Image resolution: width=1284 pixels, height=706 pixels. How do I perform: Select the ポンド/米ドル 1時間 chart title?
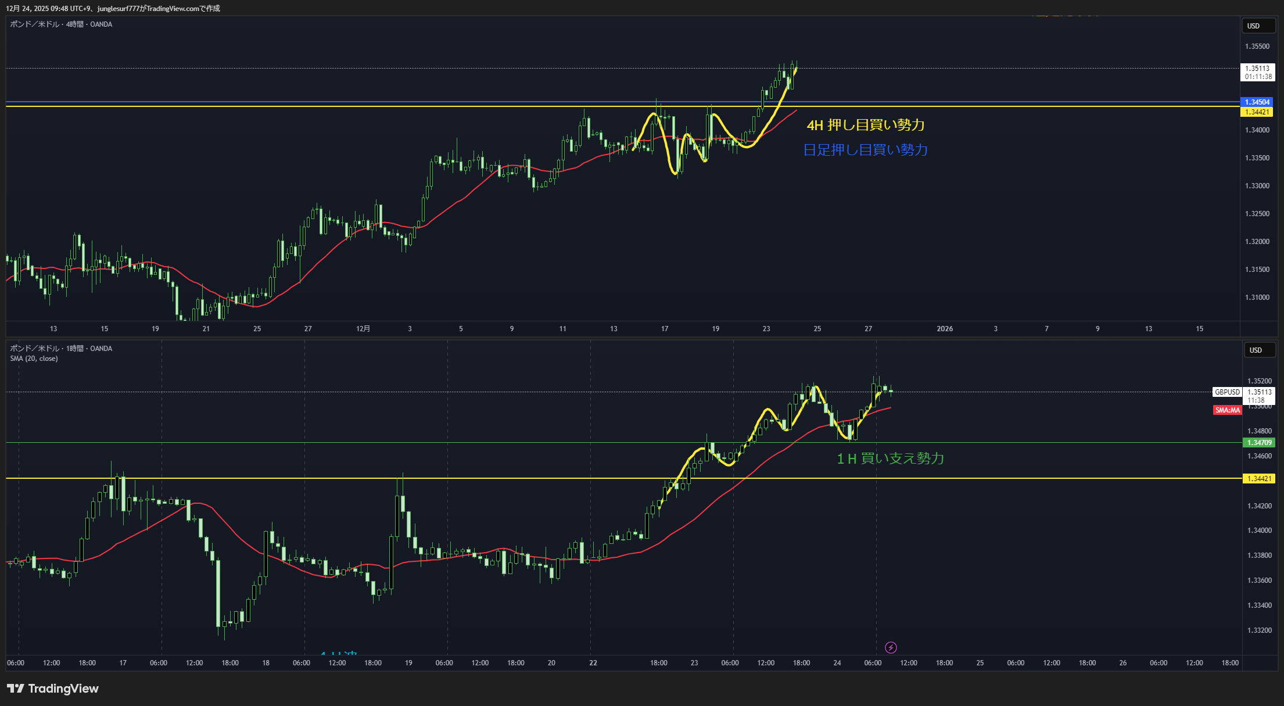(x=61, y=349)
